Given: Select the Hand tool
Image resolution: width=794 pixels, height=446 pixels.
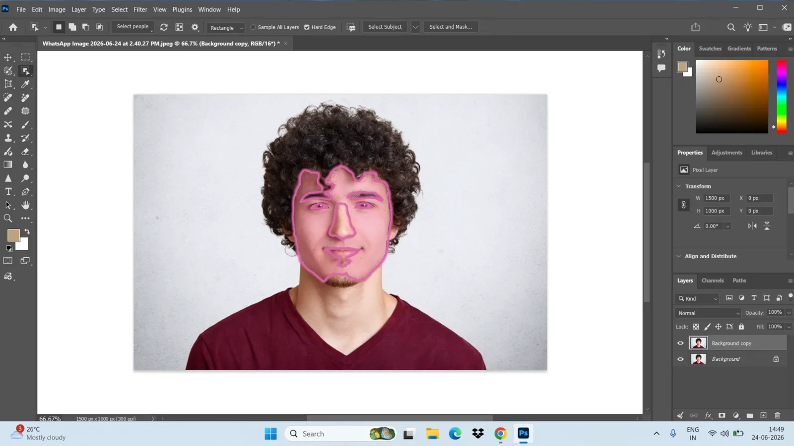Looking at the screenshot, I should [x=25, y=205].
